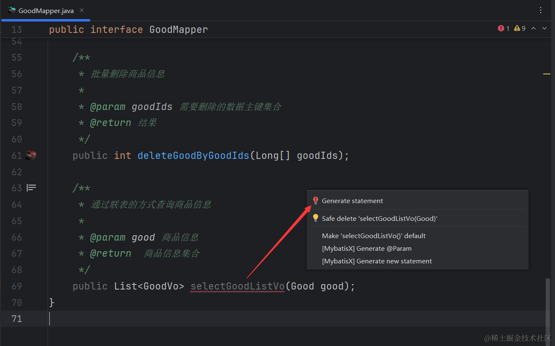The image size is (555, 346).
Task: Click the yellow warning stripe in scrollbar
Action: [x=547, y=74]
